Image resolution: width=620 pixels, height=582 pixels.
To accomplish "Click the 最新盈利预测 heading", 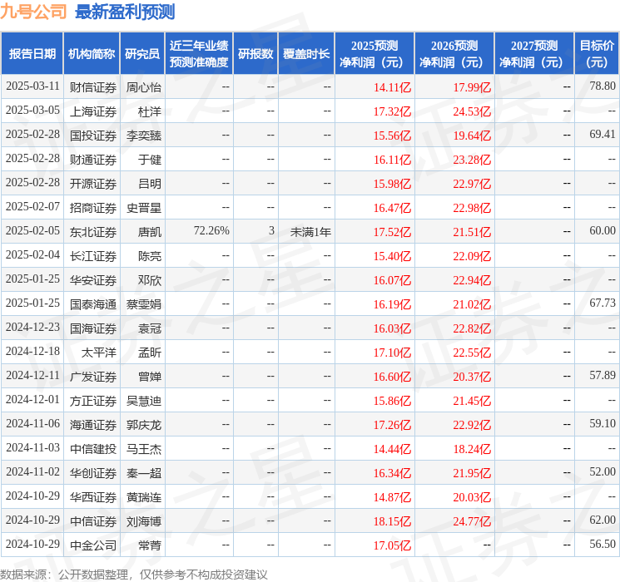I will click(125, 12).
